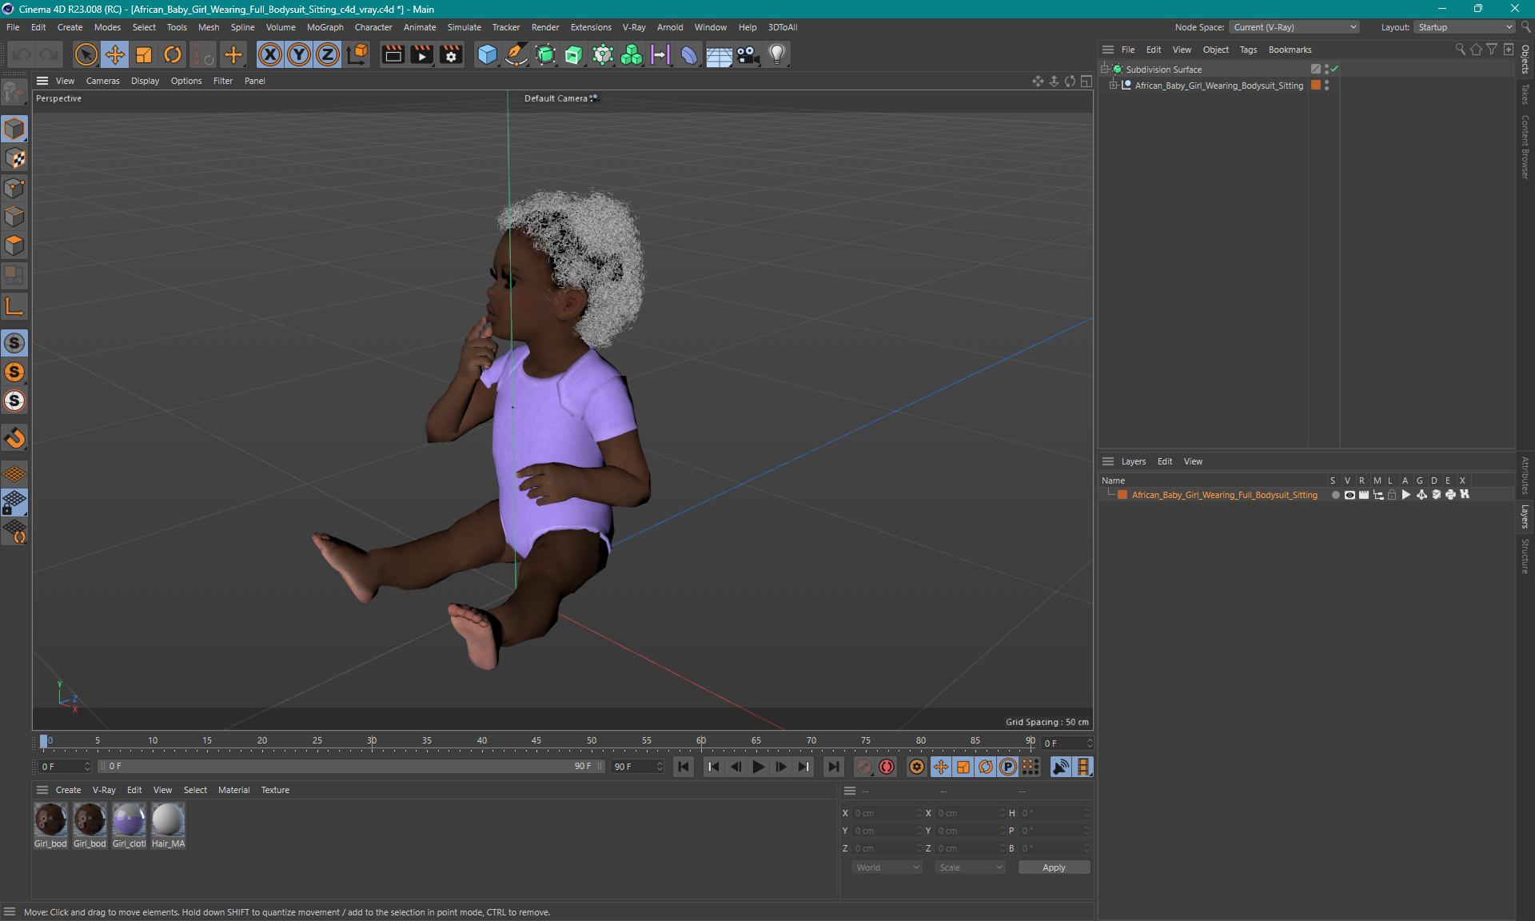Toggle Z axis lock
This screenshot has width=1535, height=921.
pos(328,54)
